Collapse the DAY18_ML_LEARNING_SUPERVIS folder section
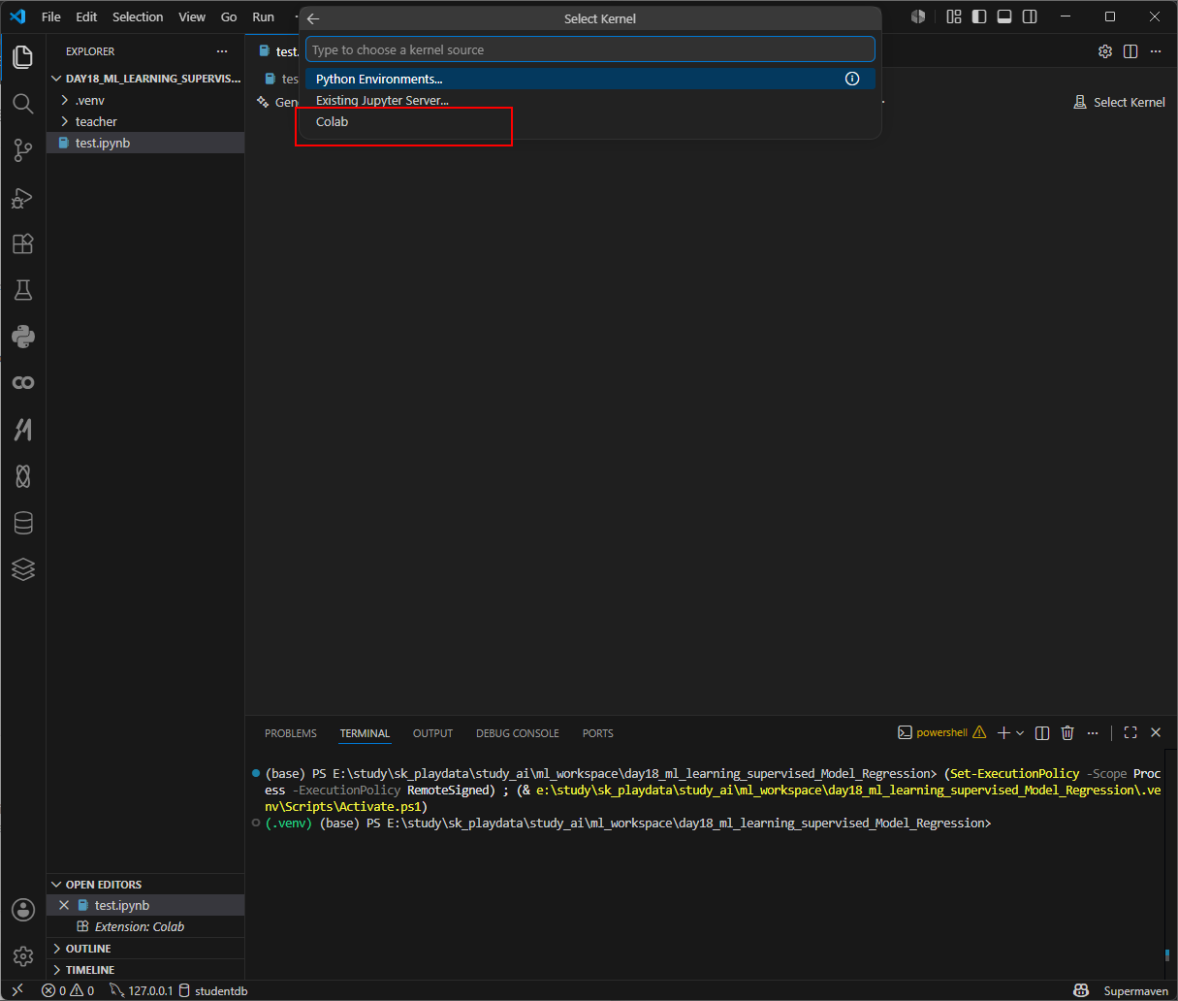The width and height of the screenshot is (1178, 1001). click(145, 79)
